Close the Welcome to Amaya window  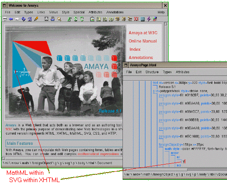pos(165,5)
